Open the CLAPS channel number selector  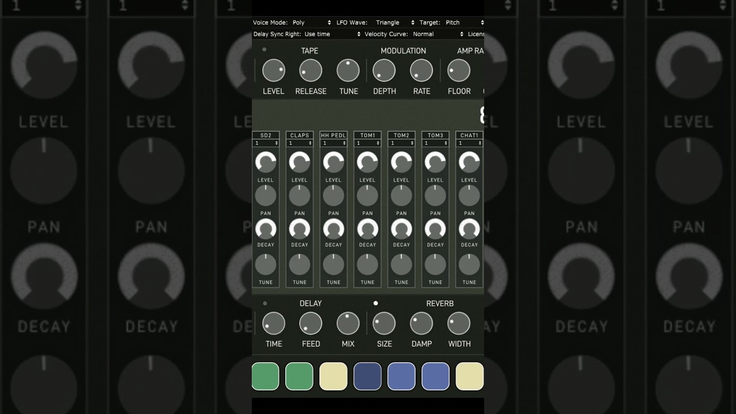coord(300,143)
